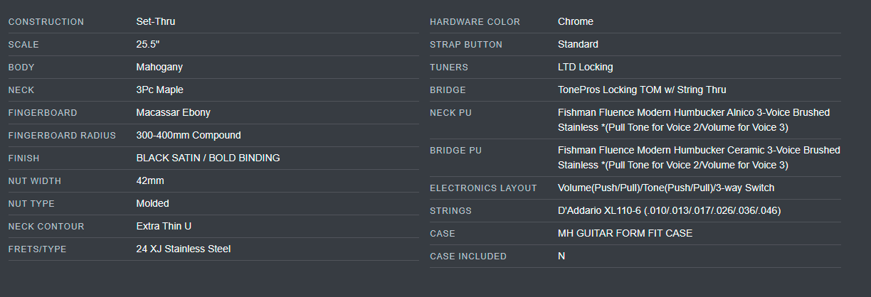Image resolution: width=871 pixels, height=297 pixels.
Task: Click the ELECTRONICS LAYOUT label
Action: [483, 188]
